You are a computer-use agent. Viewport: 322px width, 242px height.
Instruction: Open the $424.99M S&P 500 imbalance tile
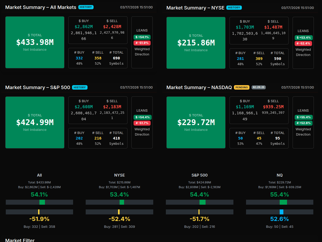point(35,122)
